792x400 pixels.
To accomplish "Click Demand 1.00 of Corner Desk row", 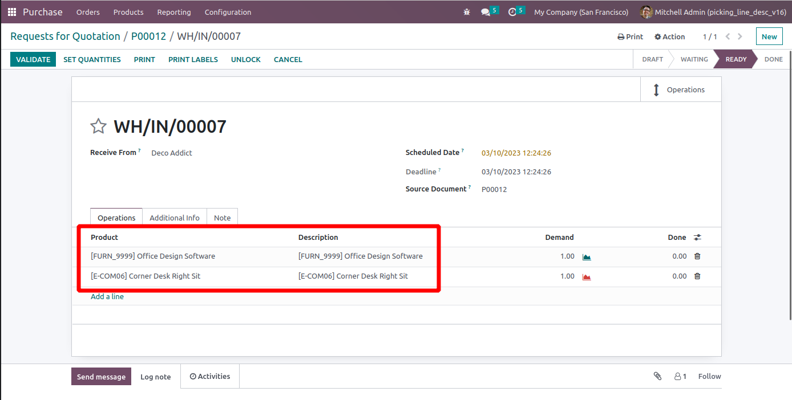I will tap(567, 276).
